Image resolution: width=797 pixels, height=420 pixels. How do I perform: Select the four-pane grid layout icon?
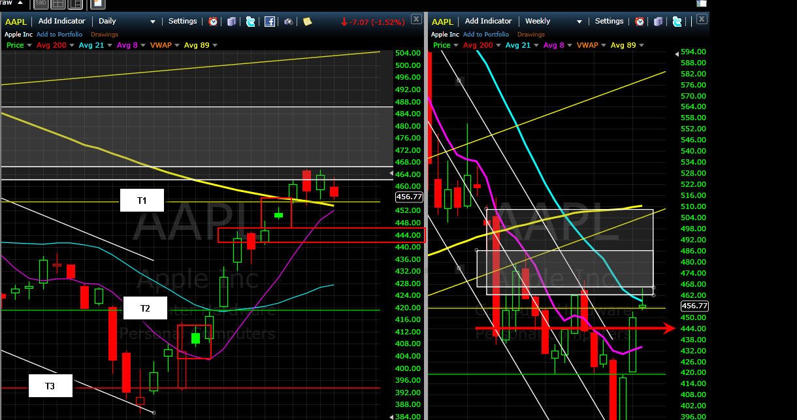58,4
